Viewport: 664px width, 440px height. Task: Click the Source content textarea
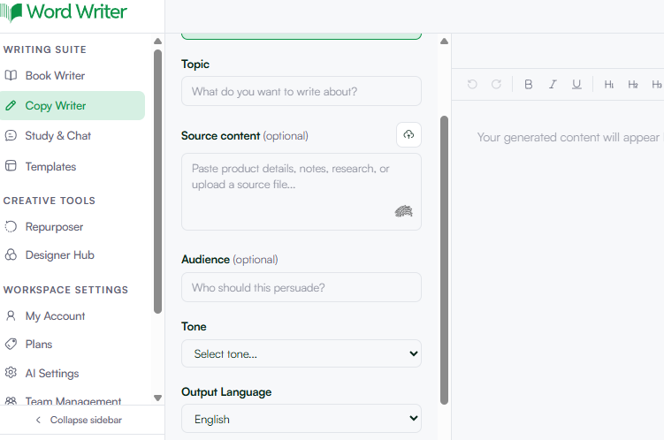pos(301,192)
